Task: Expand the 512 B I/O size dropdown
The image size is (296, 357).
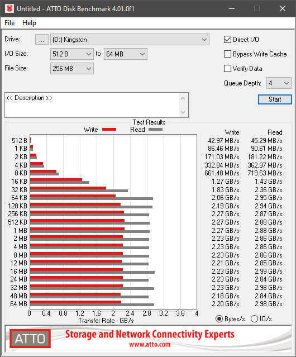Action: click(72, 54)
